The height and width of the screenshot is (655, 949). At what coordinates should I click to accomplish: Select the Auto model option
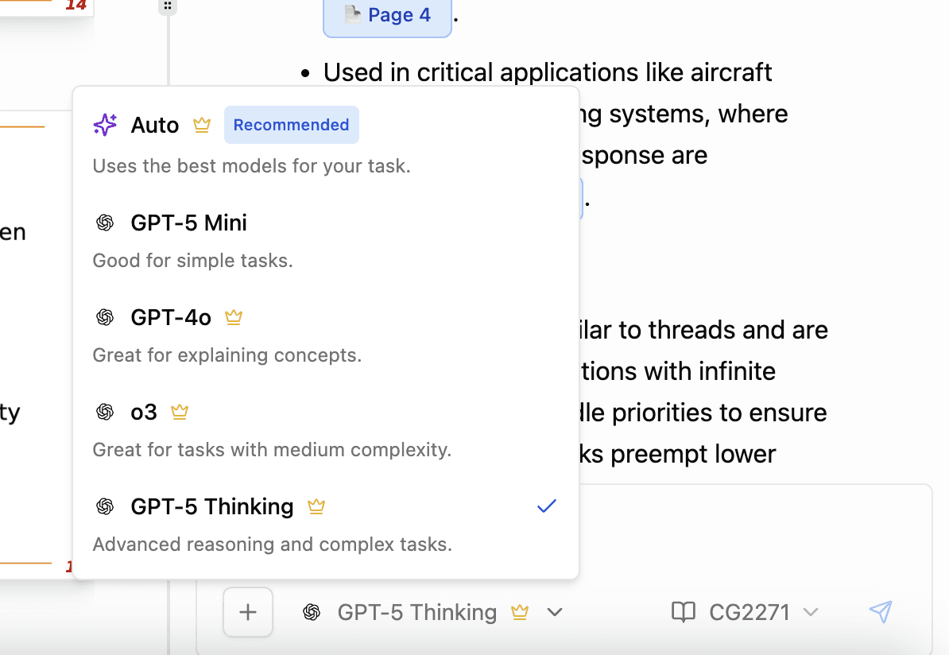(326, 144)
